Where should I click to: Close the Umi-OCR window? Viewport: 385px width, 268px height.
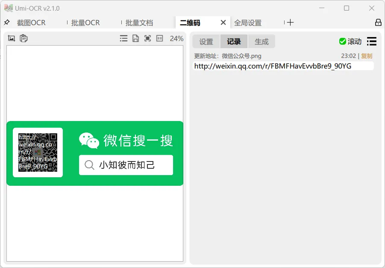[x=371, y=8]
